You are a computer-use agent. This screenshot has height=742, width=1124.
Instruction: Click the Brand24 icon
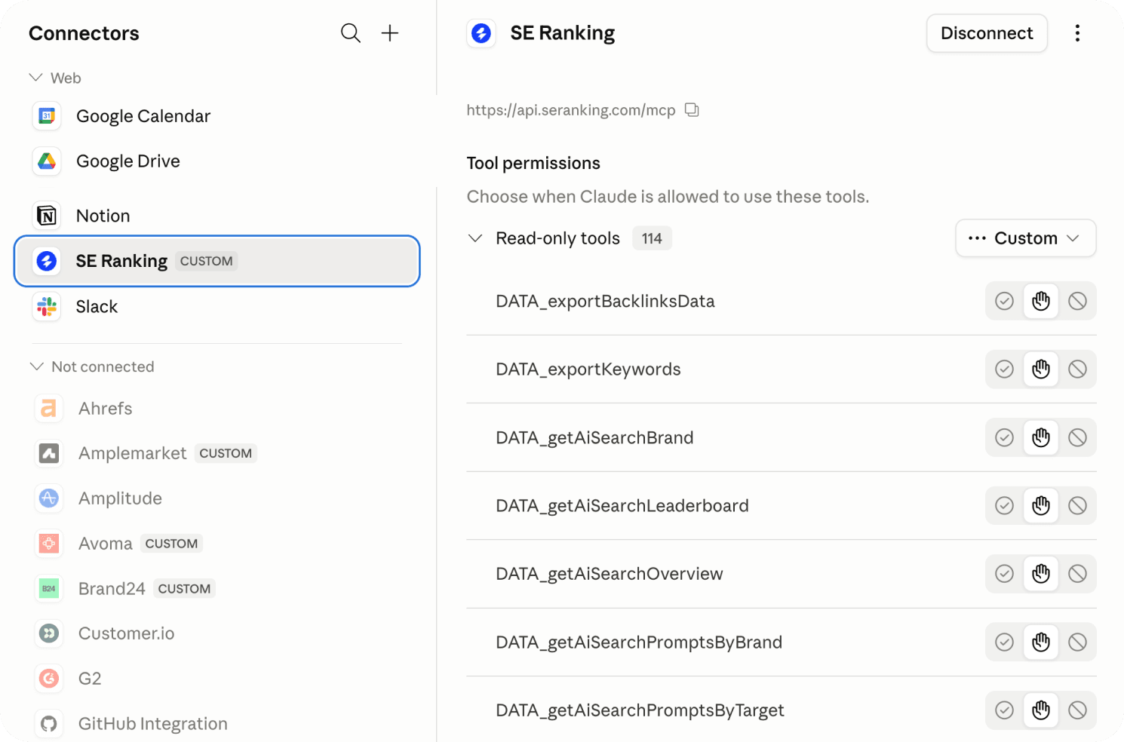[x=49, y=589]
